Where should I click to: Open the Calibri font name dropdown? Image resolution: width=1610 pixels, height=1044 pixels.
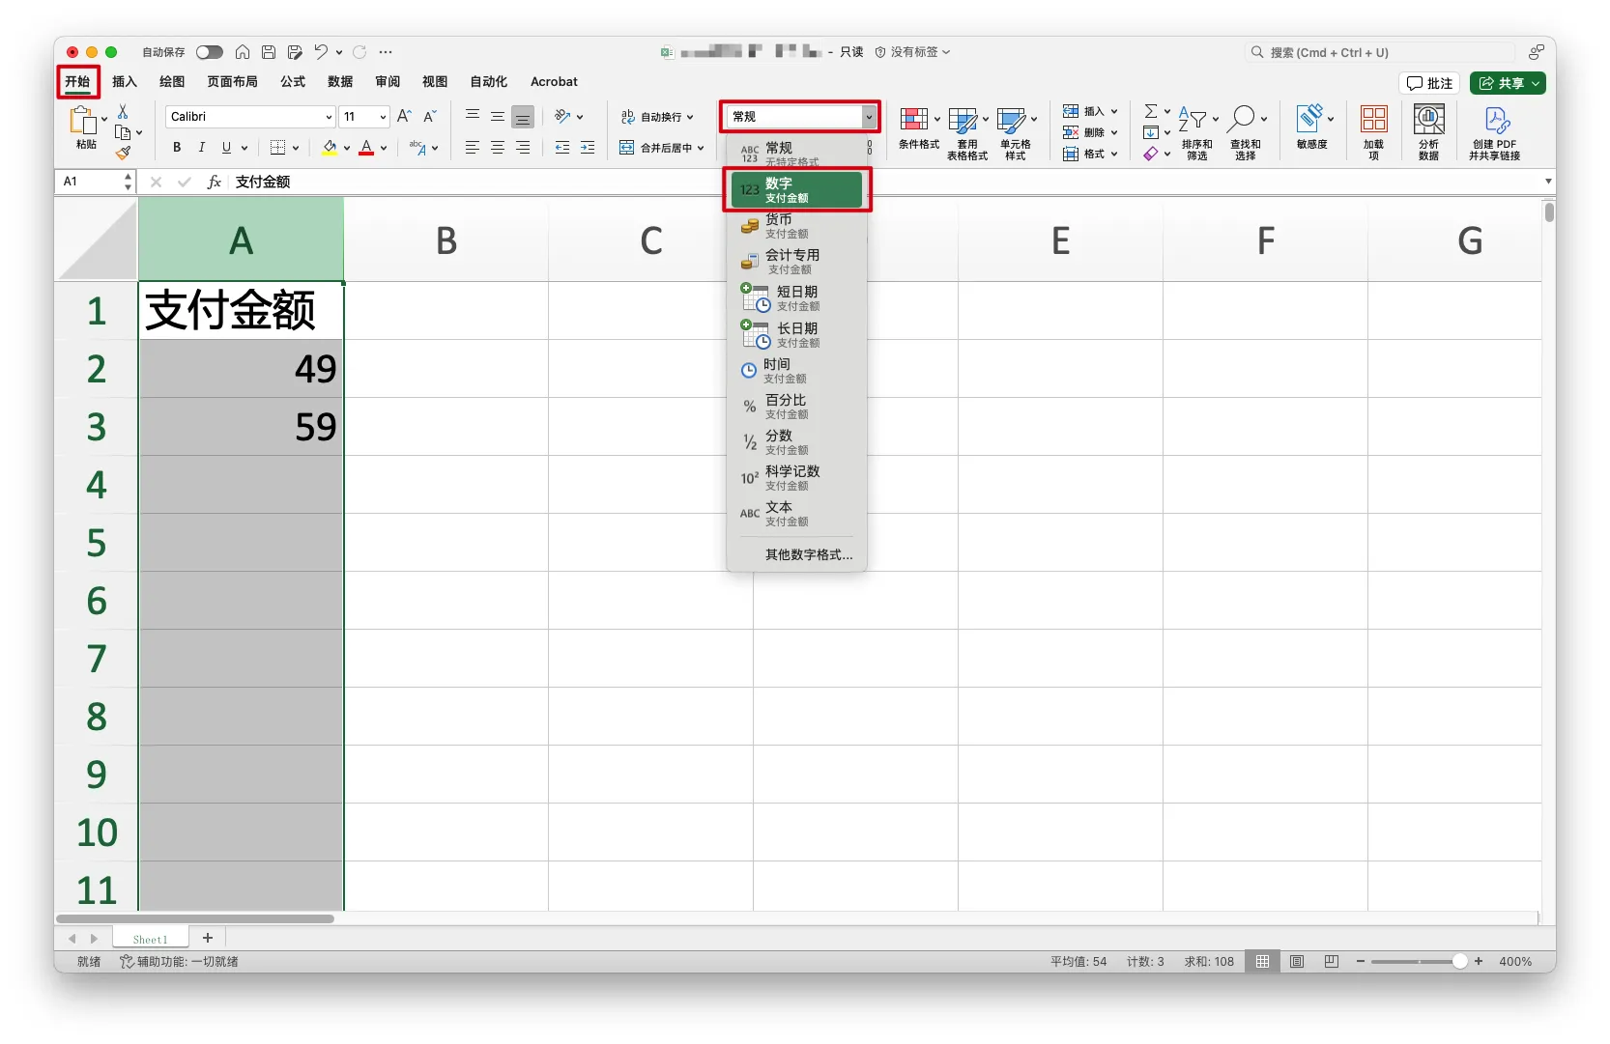pos(329,117)
